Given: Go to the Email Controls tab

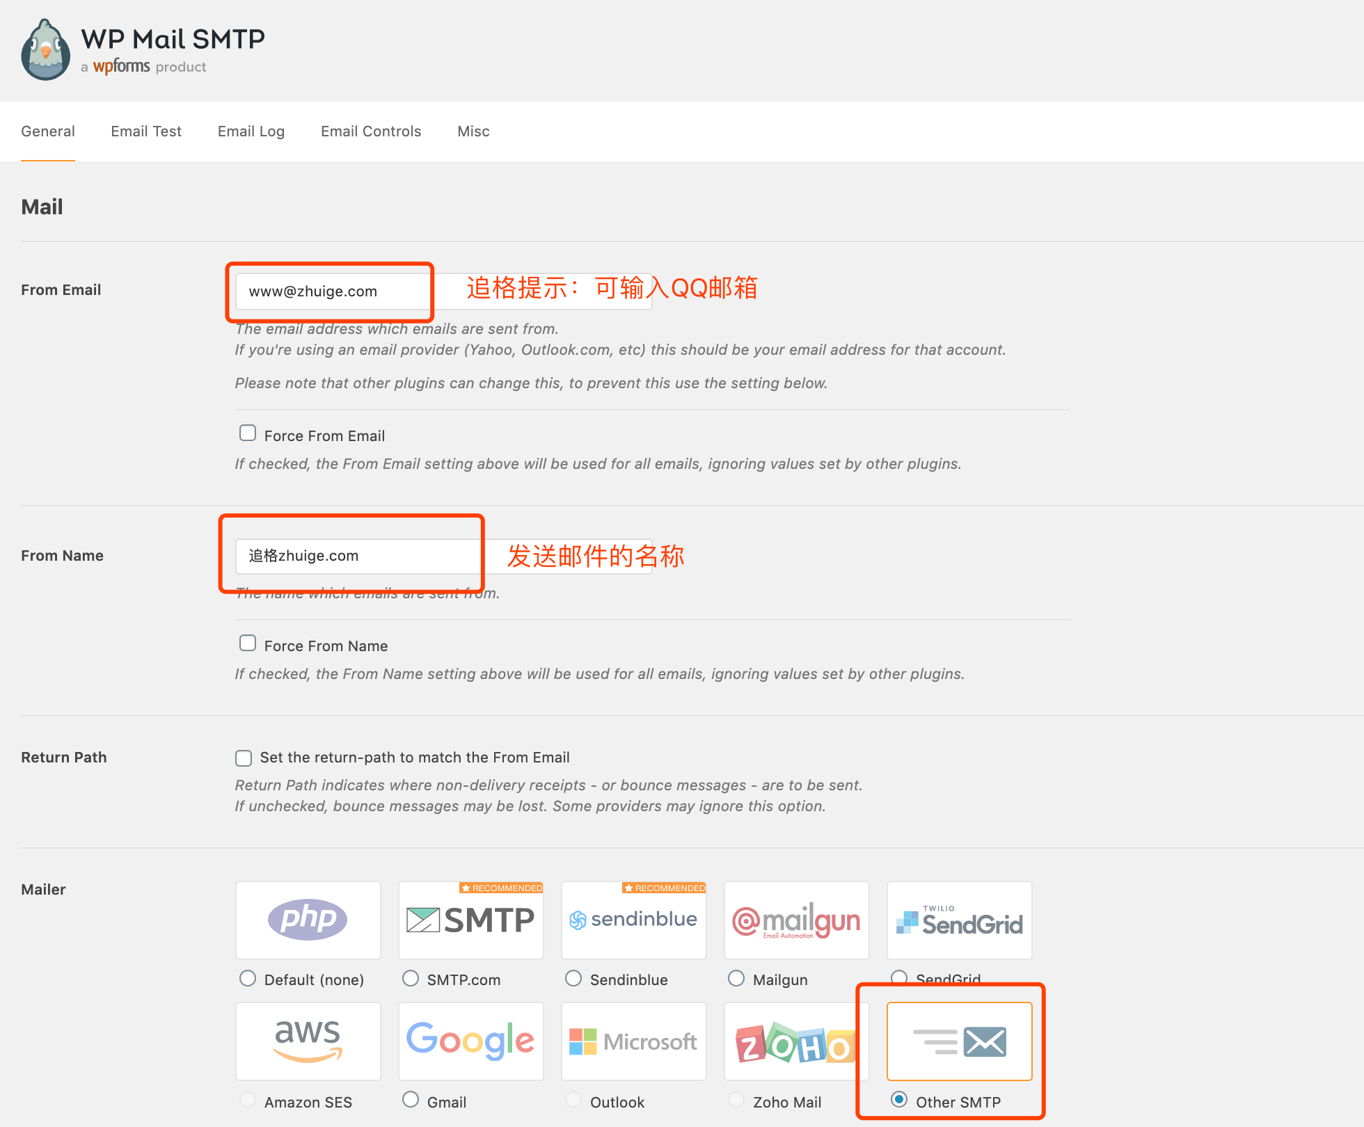Looking at the screenshot, I should coord(371,131).
